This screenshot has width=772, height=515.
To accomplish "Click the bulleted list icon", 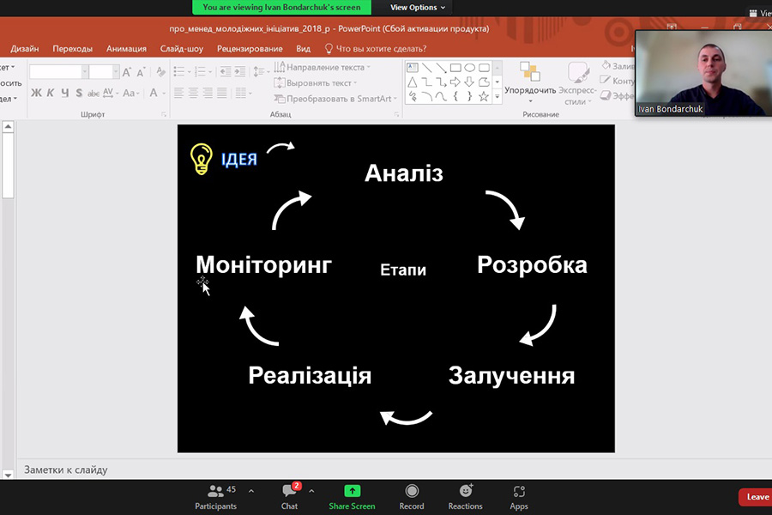I will point(179,72).
